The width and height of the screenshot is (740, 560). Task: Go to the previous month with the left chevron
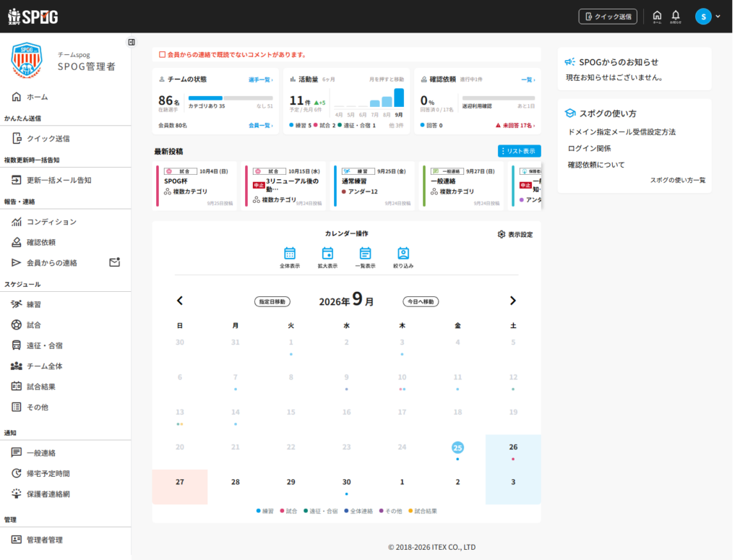(180, 301)
